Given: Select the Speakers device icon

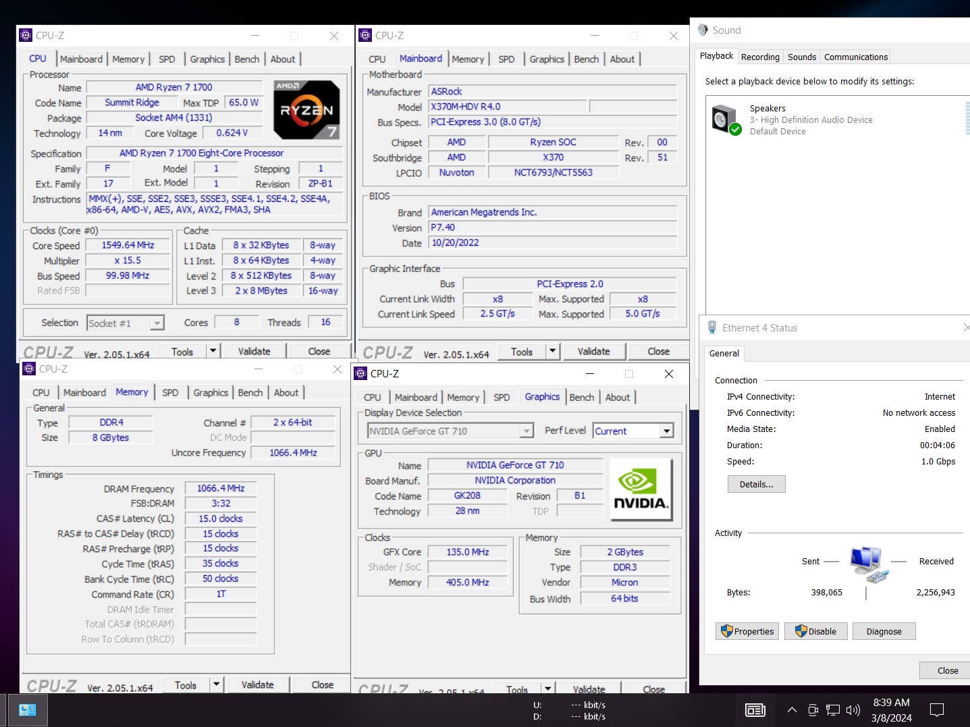Looking at the screenshot, I should [x=726, y=119].
